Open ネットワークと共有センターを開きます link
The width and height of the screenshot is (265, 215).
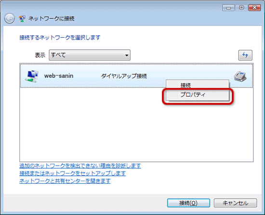click(65, 181)
